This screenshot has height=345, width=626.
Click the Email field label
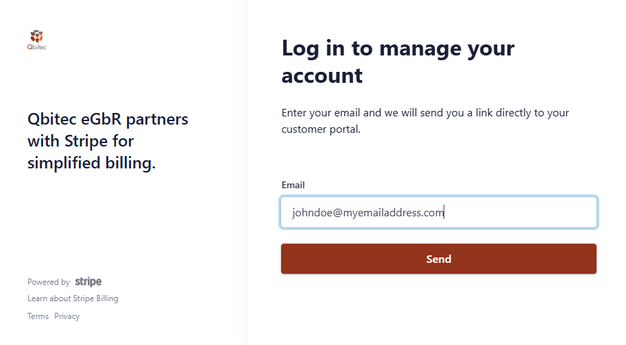click(x=293, y=185)
